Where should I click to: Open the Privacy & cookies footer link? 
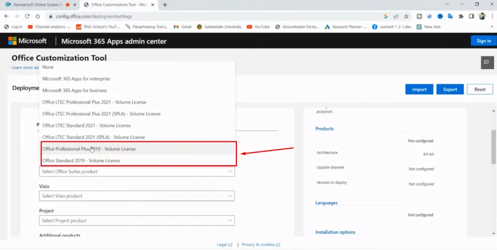pos(261,245)
